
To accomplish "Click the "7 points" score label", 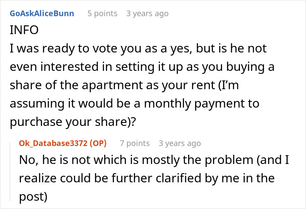I will point(135,143).
